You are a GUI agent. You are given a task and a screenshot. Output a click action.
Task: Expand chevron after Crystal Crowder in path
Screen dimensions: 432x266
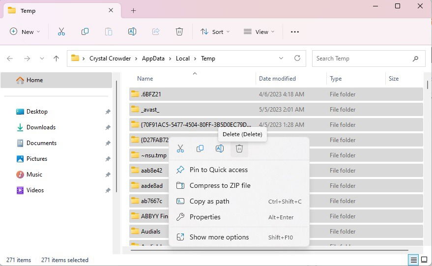136,59
